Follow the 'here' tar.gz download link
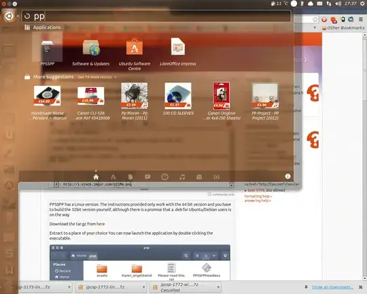Image resolution: width=367 pixels, height=294 pixels. pos(101,224)
